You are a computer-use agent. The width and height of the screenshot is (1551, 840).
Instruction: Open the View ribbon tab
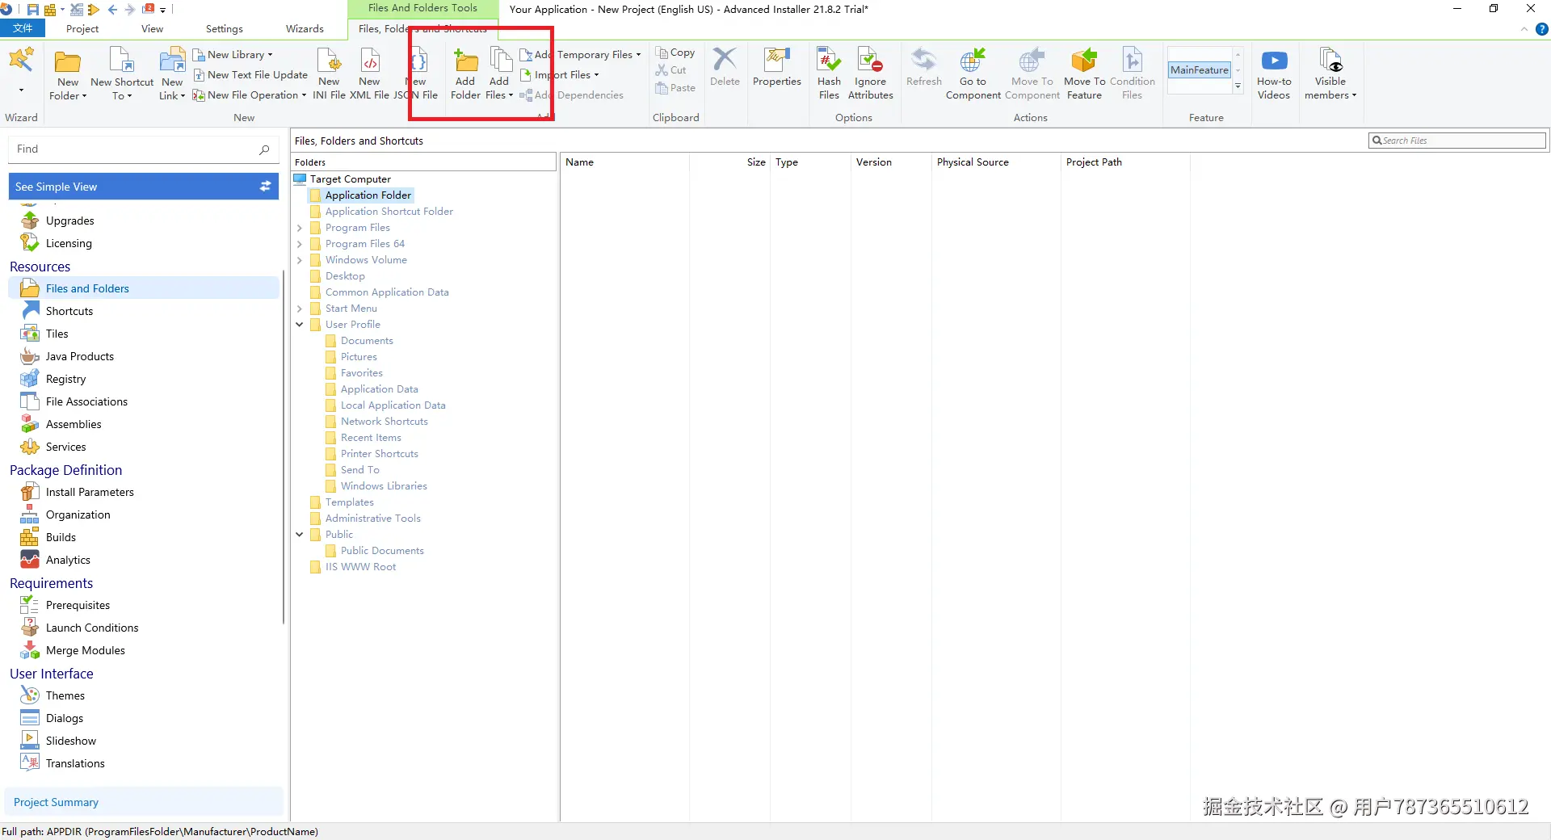coord(152,28)
